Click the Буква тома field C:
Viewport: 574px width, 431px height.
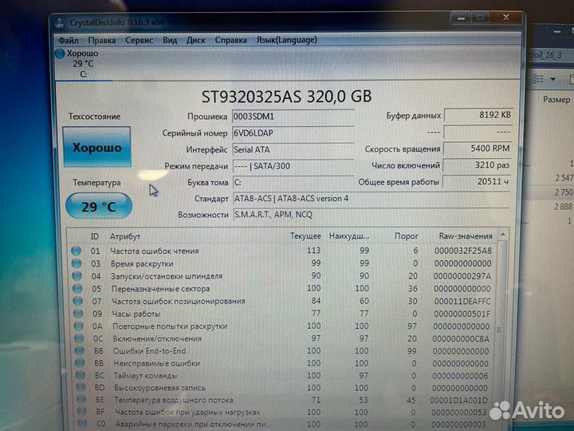coord(293,182)
